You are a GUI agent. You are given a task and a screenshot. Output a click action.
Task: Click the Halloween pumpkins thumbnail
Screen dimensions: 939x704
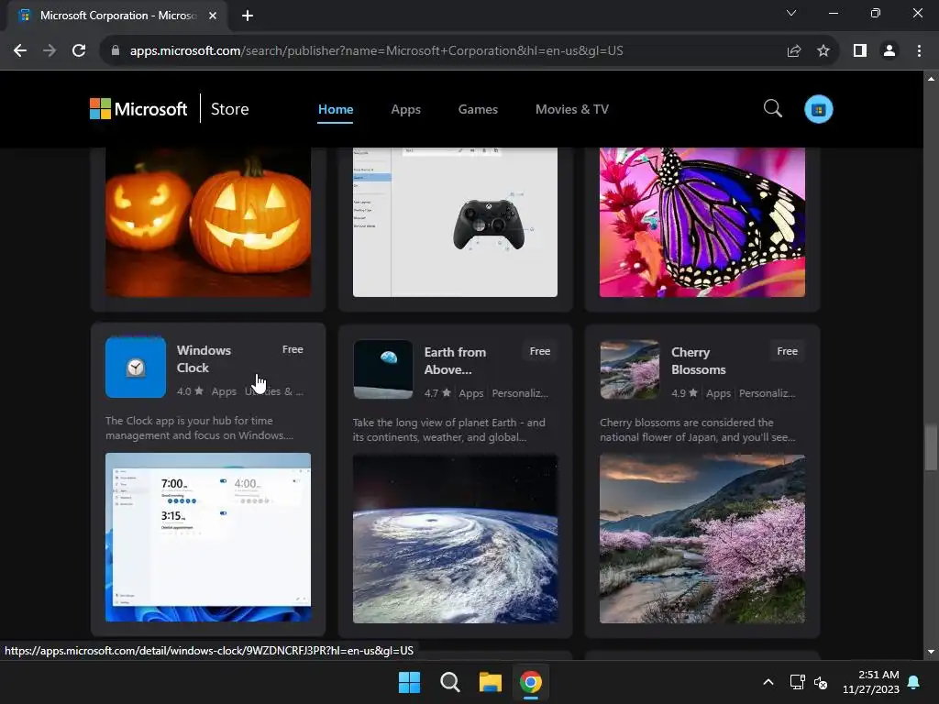click(x=208, y=222)
